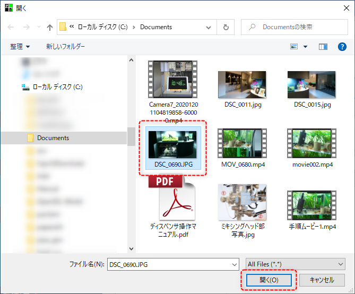Screen dimensions: 355x294
Task: Select the DSC_0011.jpg image thumbnail
Action: coord(243,84)
